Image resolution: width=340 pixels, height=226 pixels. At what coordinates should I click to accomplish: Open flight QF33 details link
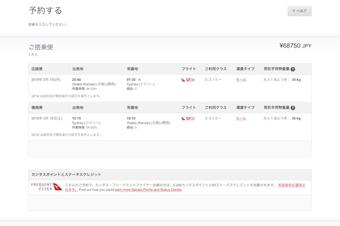(x=190, y=118)
